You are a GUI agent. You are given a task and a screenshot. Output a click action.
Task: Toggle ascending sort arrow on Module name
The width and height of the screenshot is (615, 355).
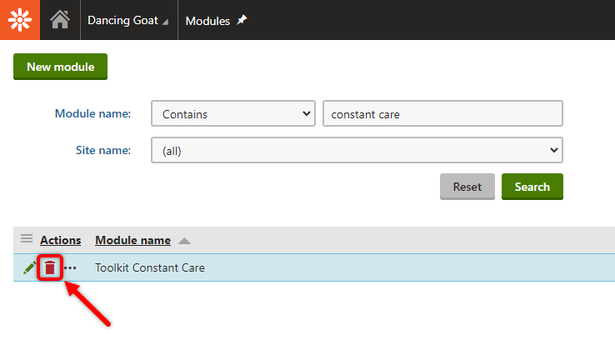click(184, 241)
